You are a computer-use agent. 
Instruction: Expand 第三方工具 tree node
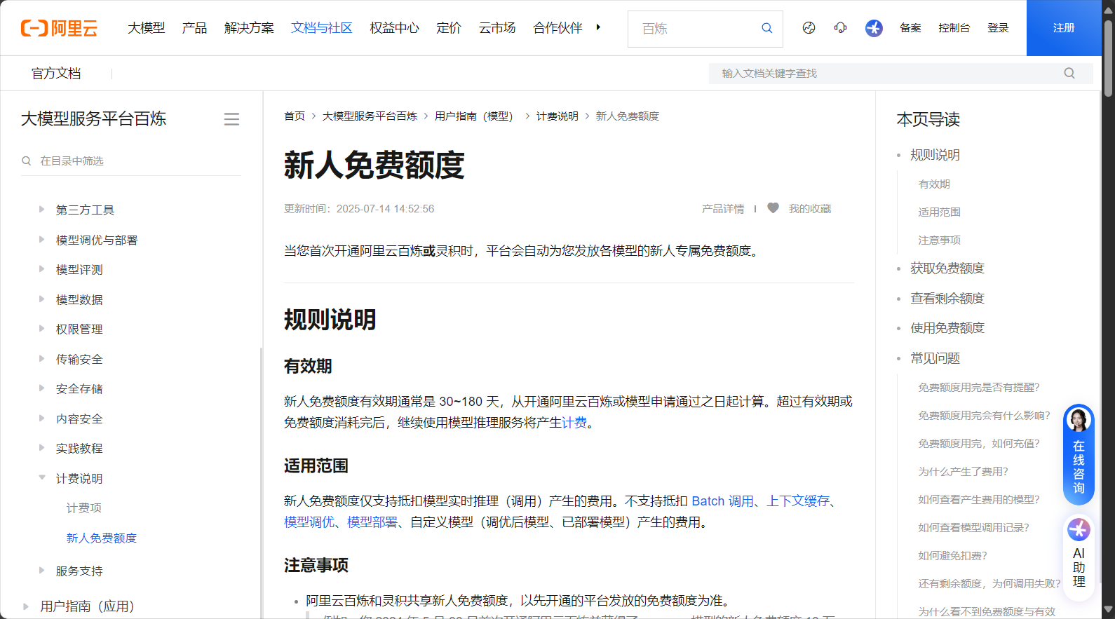click(x=41, y=210)
